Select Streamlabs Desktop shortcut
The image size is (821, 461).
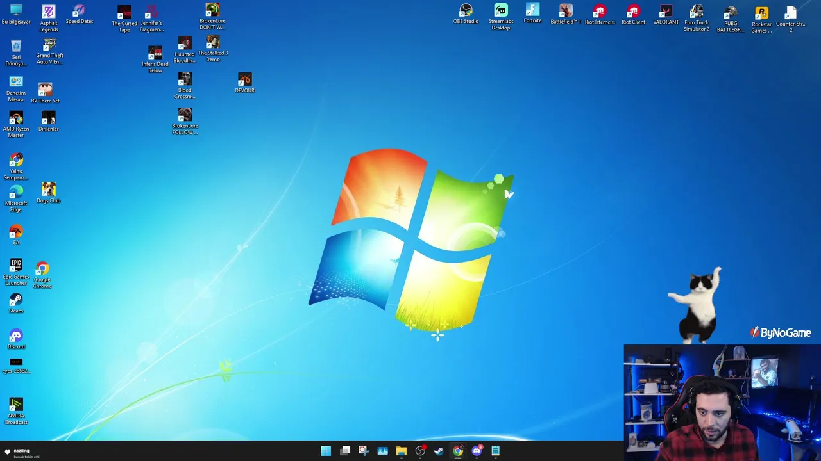point(501,17)
